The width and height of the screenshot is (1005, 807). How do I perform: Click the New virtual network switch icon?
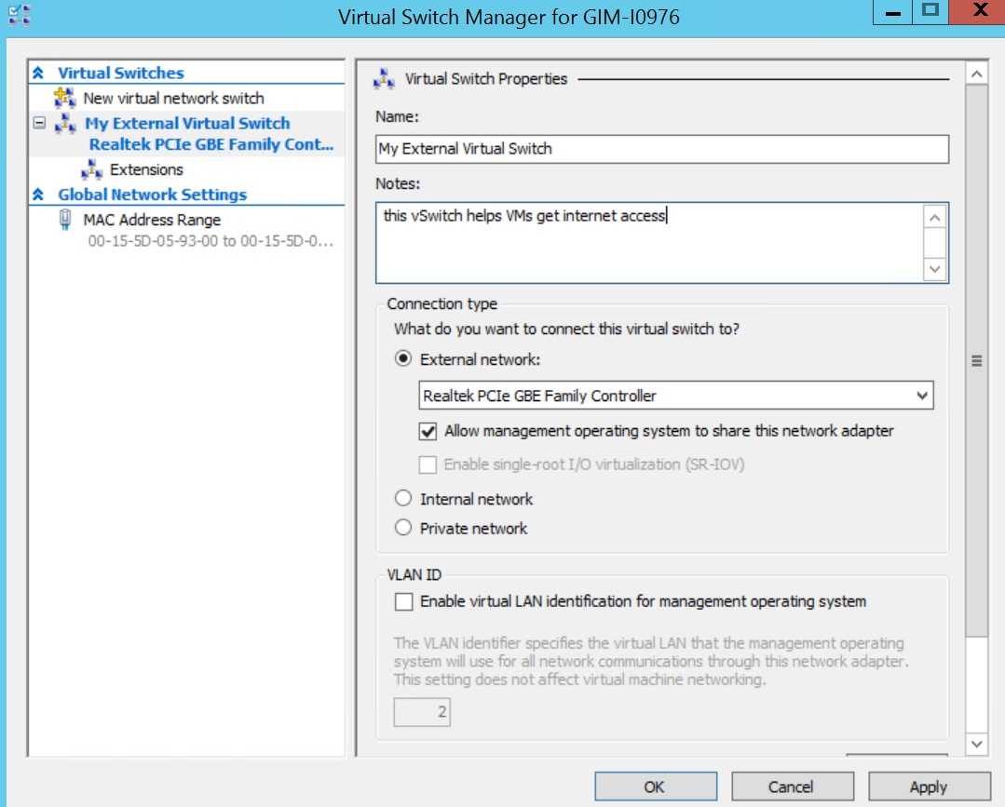[x=65, y=98]
